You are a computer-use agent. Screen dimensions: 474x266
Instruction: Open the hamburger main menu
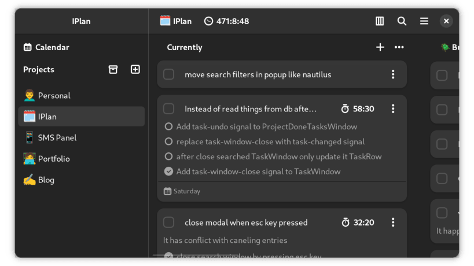pos(424,21)
